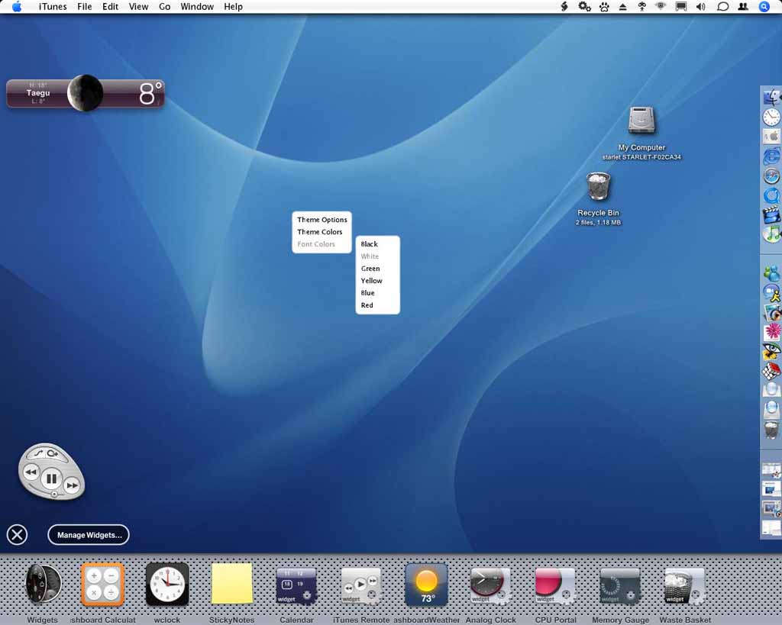
Task: Click the display icon in menu bar
Action: coord(680,6)
